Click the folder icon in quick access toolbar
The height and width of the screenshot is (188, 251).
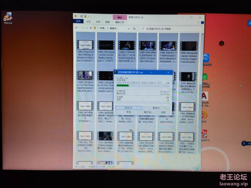(x=85, y=16)
